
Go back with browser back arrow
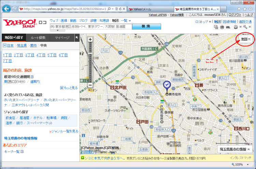click(6, 9)
